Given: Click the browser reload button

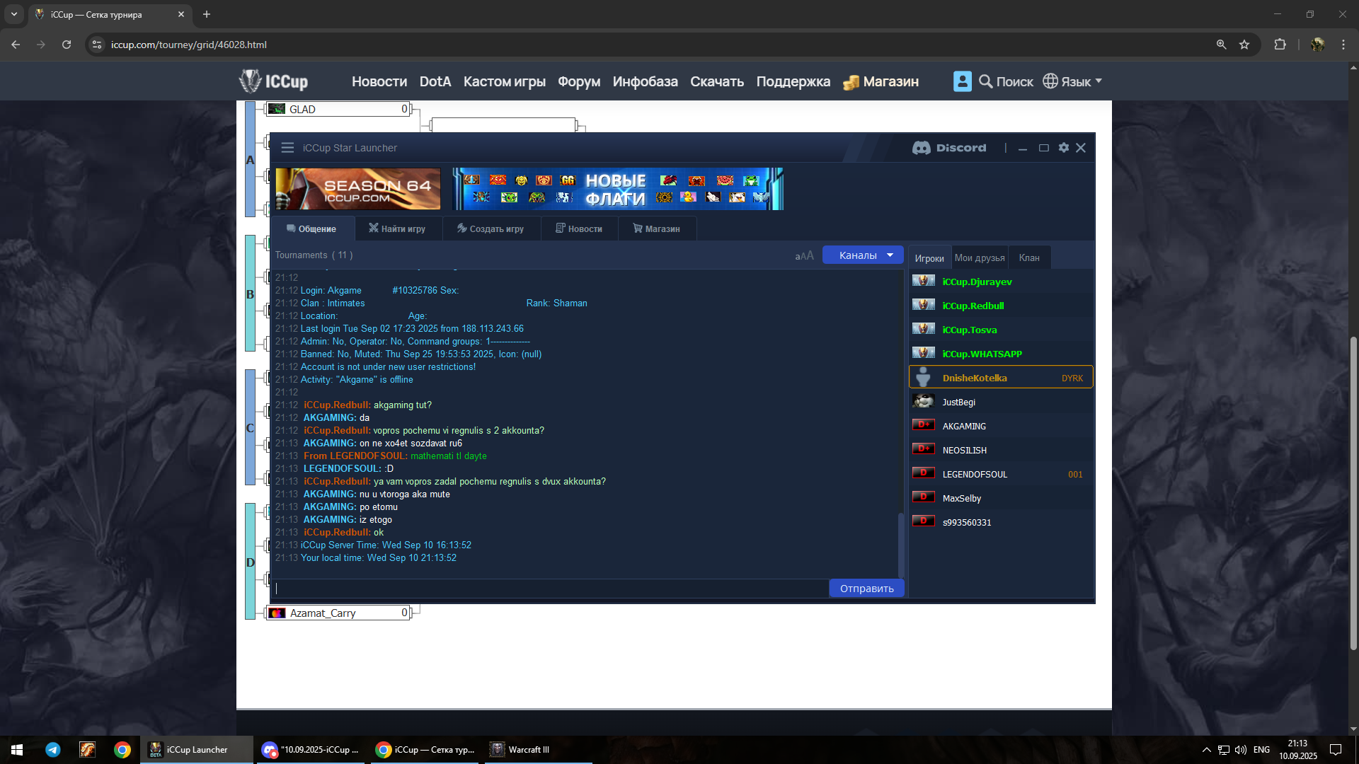Looking at the screenshot, I should (67, 45).
